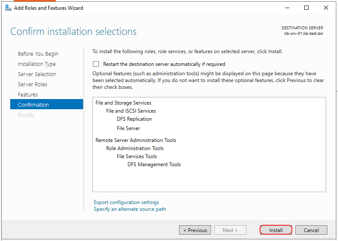Select Remote Server Administration Tools entry

click(136, 140)
